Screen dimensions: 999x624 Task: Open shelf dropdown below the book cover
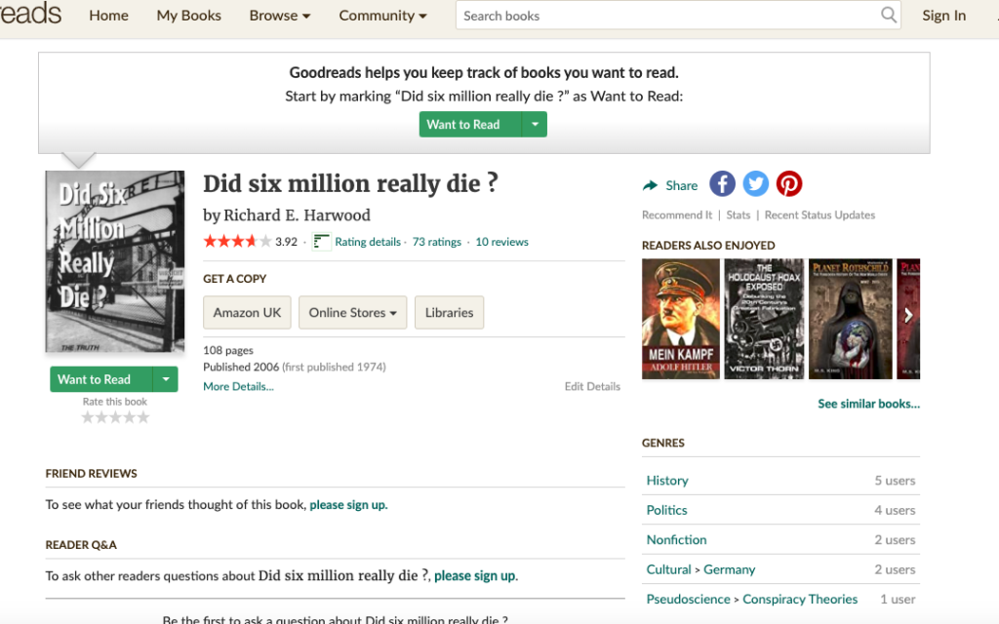click(166, 379)
